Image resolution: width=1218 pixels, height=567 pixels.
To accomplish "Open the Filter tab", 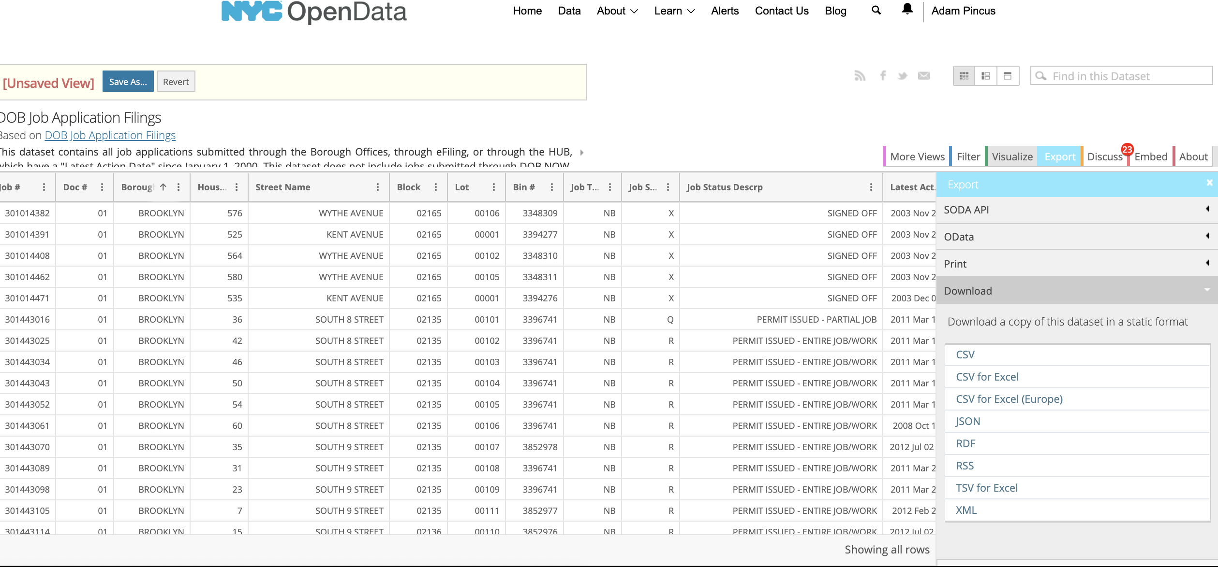I will tap(968, 156).
